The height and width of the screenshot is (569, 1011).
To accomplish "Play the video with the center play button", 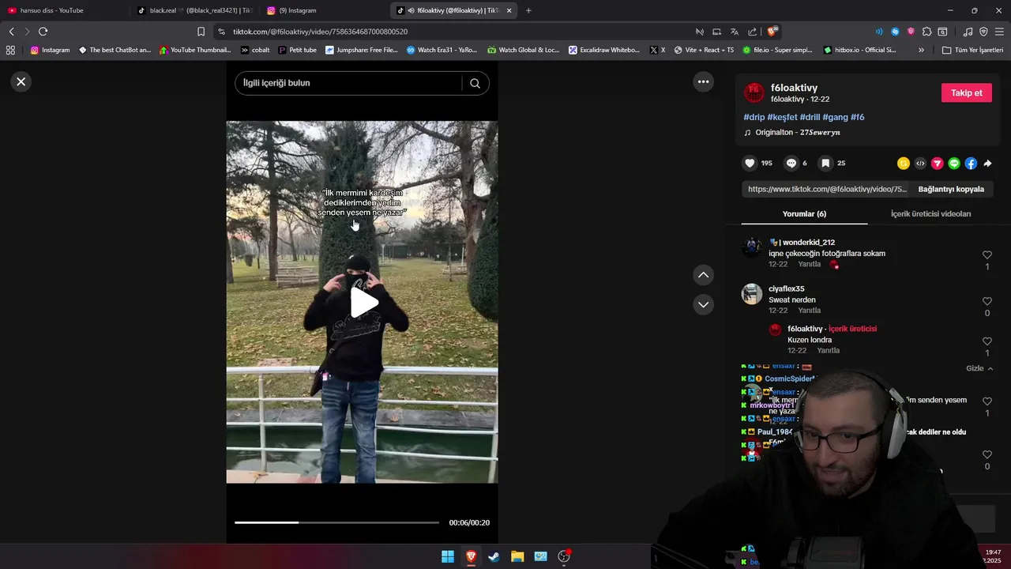I will tap(363, 302).
